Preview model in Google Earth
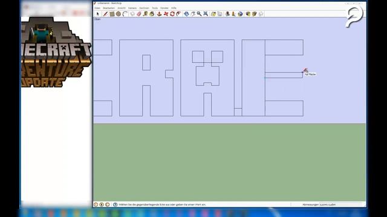The width and height of the screenshot is (387, 217). click(x=241, y=14)
